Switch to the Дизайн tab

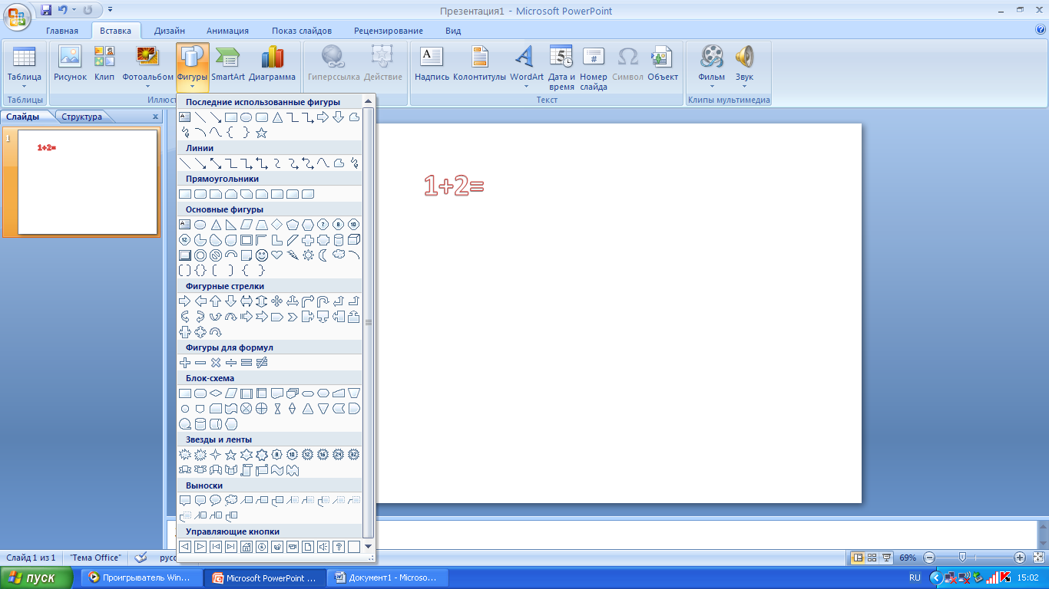click(169, 31)
